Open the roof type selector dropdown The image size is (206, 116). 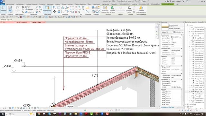[183, 27]
